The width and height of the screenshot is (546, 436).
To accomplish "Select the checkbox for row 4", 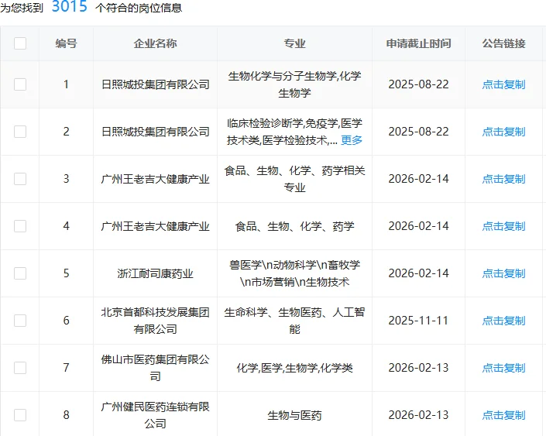I will pyautogui.click(x=20, y=226).
